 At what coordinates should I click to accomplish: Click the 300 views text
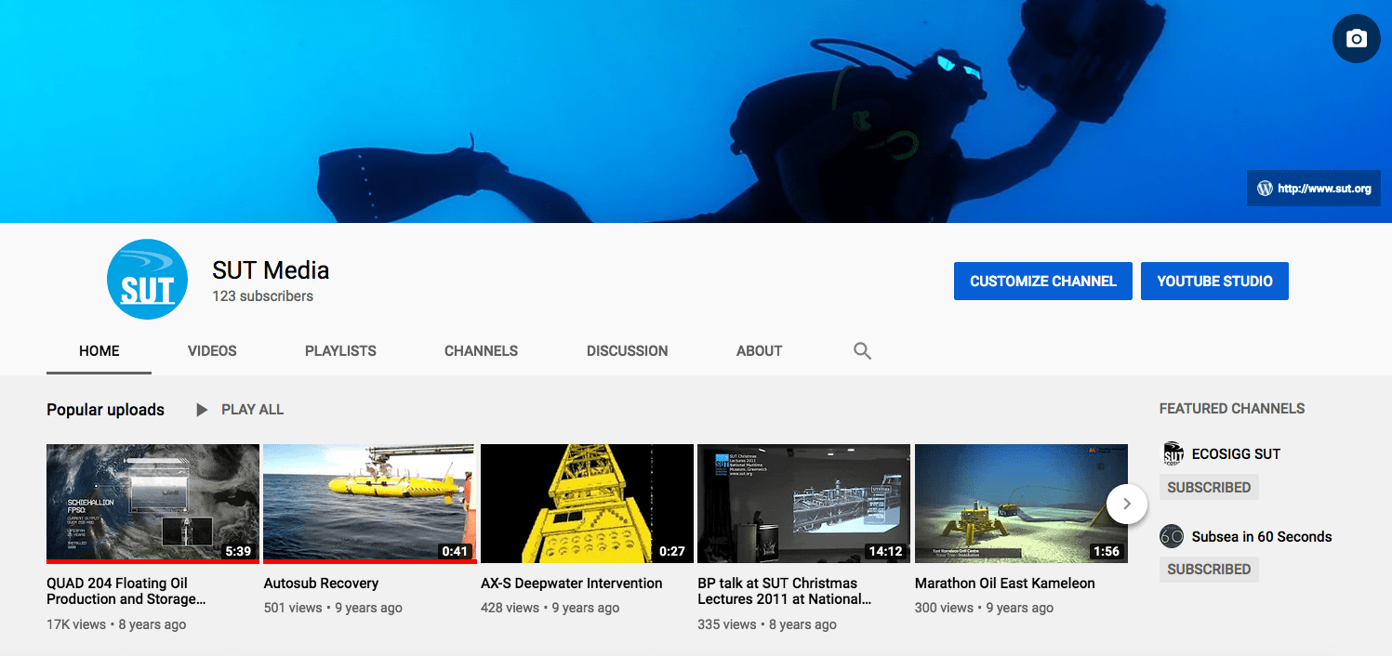tap(944, 608)
